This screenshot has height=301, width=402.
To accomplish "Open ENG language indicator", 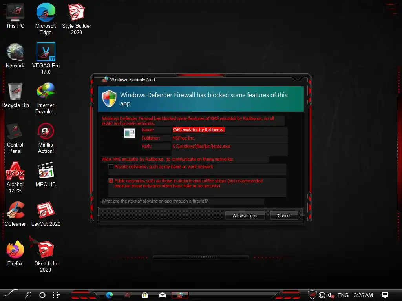I will [343, 295].
